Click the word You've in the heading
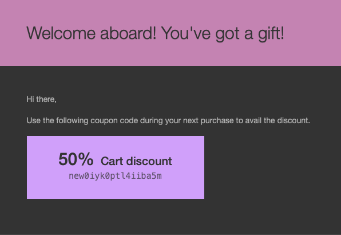The height and width of the screenshot is (235, 341). click(x=186, y=33)
